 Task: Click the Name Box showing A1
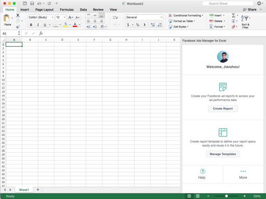pos(10,33)
